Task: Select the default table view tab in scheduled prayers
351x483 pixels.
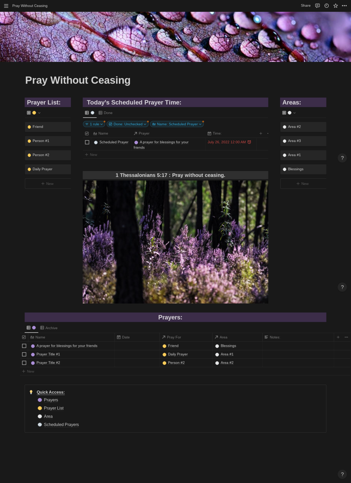Action: (x=89, y=113)
